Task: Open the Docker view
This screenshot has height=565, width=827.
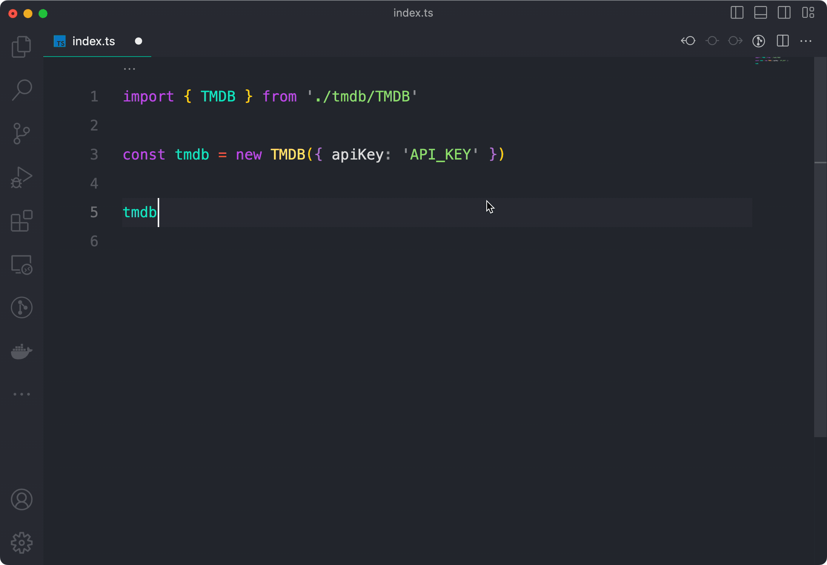Action: tap(22, 352)
